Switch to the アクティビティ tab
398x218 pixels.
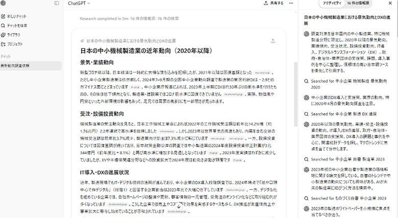(x=332, y=3)
